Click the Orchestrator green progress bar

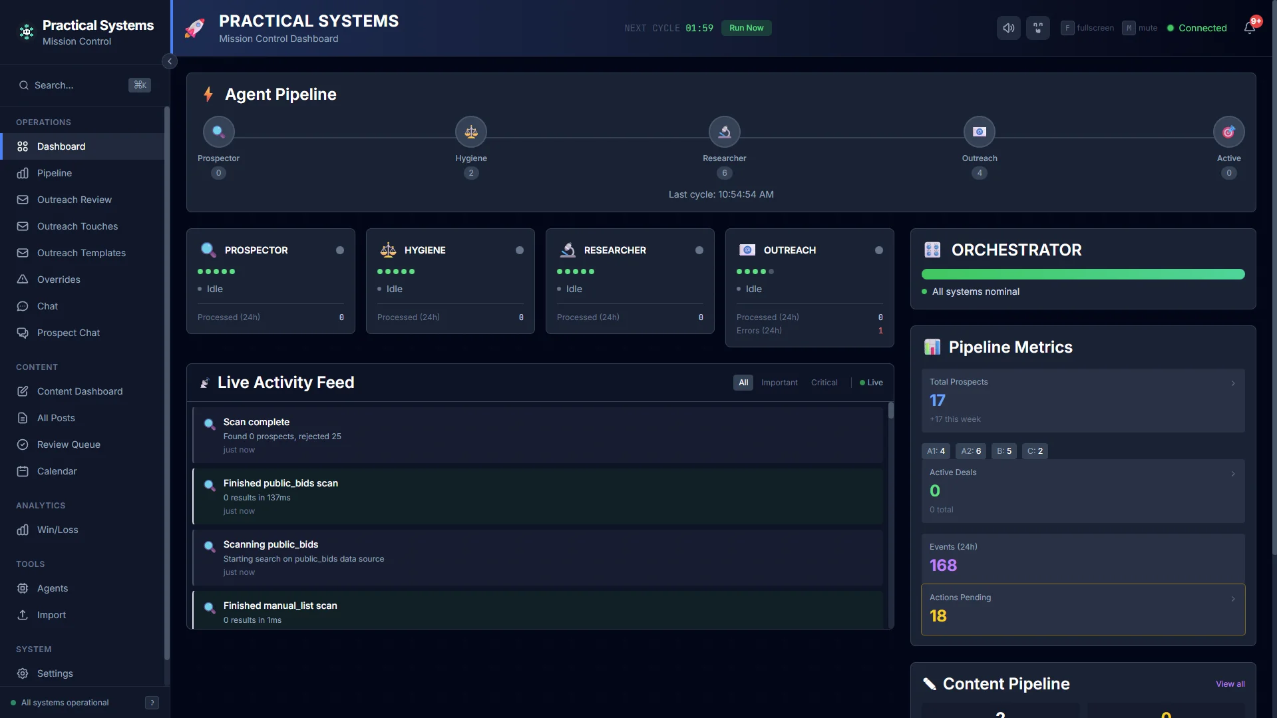pyautogui.click(x=1083, y=273)
